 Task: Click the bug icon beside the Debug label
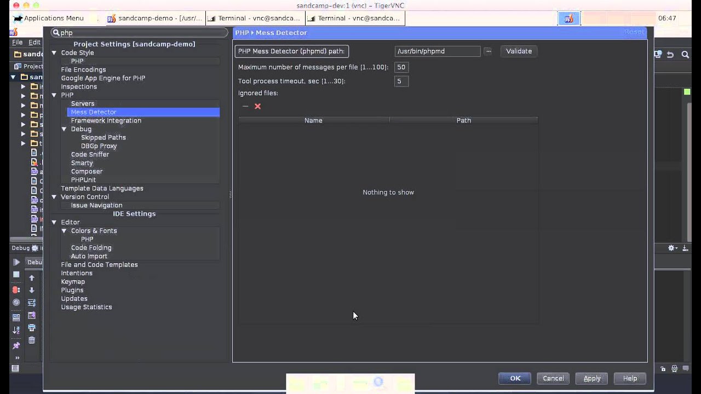tap(35, 248)
